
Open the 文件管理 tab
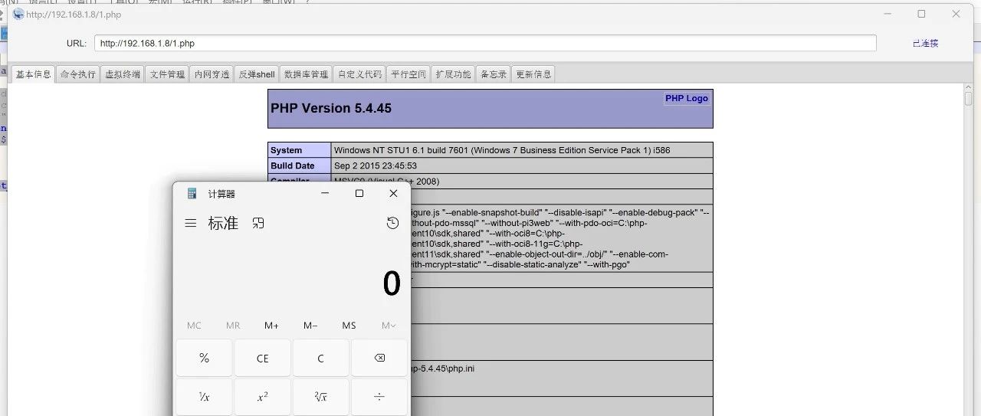pos(167,74)
